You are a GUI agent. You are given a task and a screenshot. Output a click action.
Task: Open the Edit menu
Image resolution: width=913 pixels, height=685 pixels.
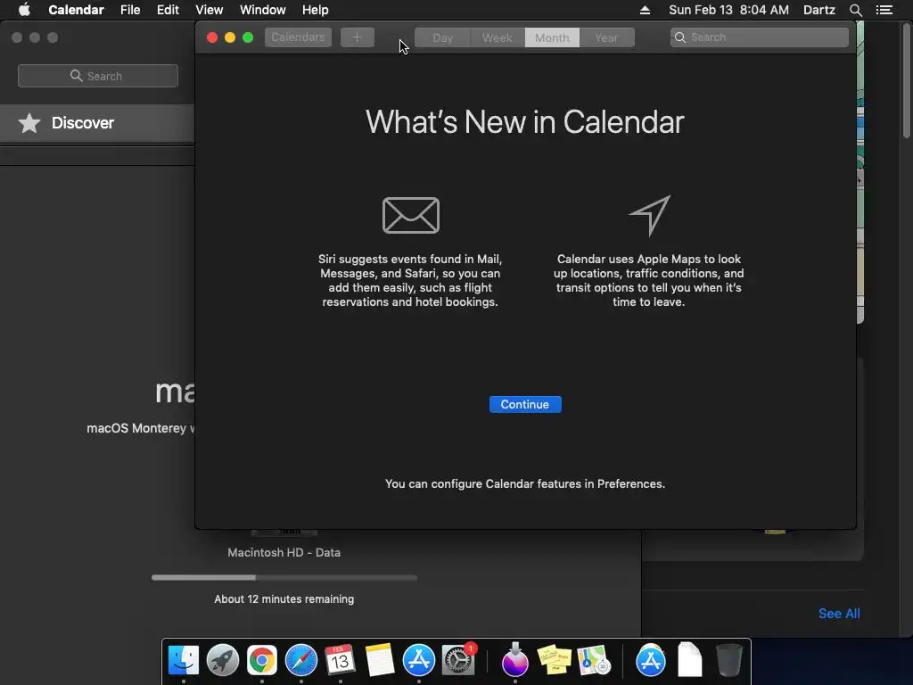(x=168, y=10)
